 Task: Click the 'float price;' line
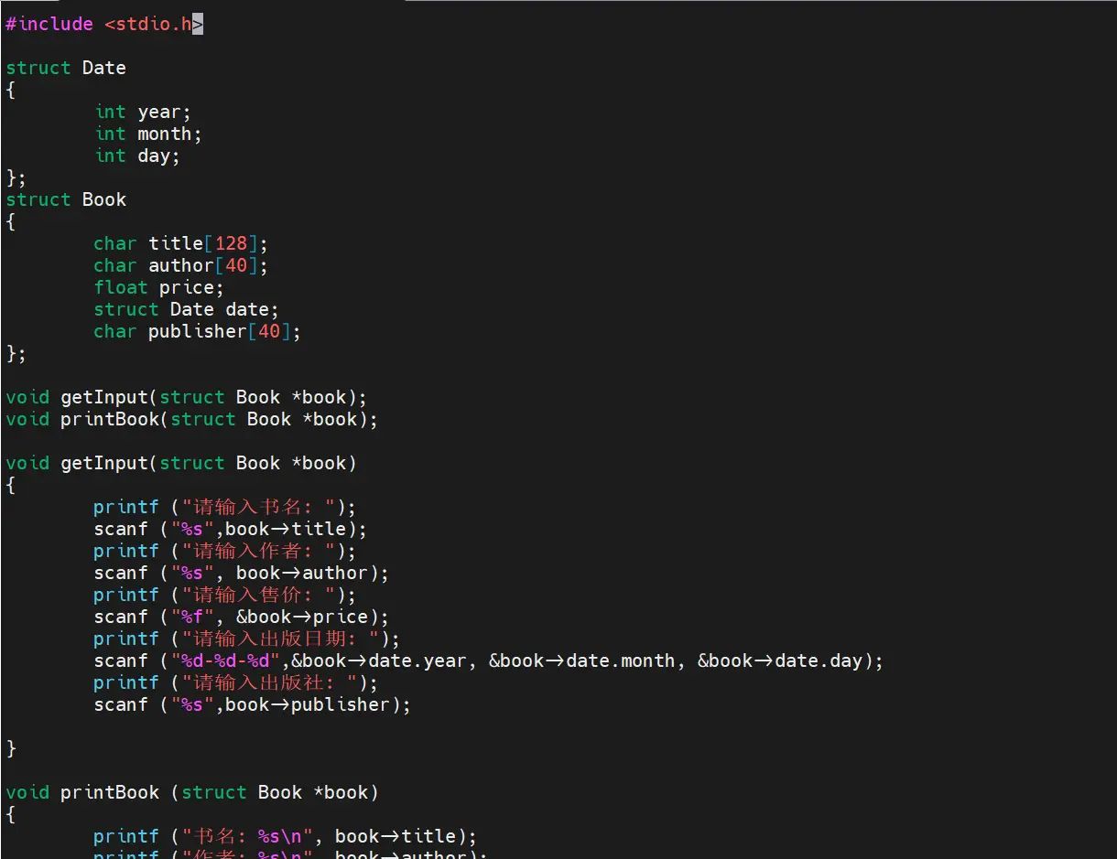(x=159, y=287)
